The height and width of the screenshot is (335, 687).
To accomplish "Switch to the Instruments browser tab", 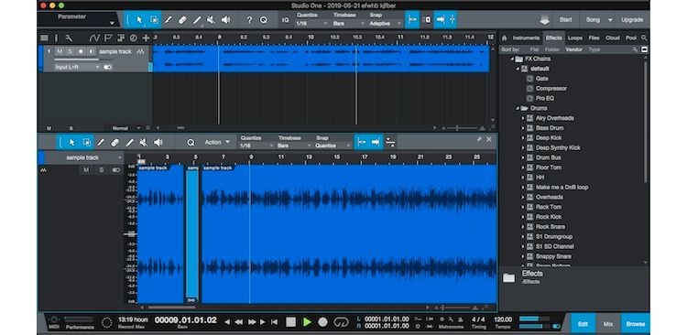I will click(x=526, y=38).
